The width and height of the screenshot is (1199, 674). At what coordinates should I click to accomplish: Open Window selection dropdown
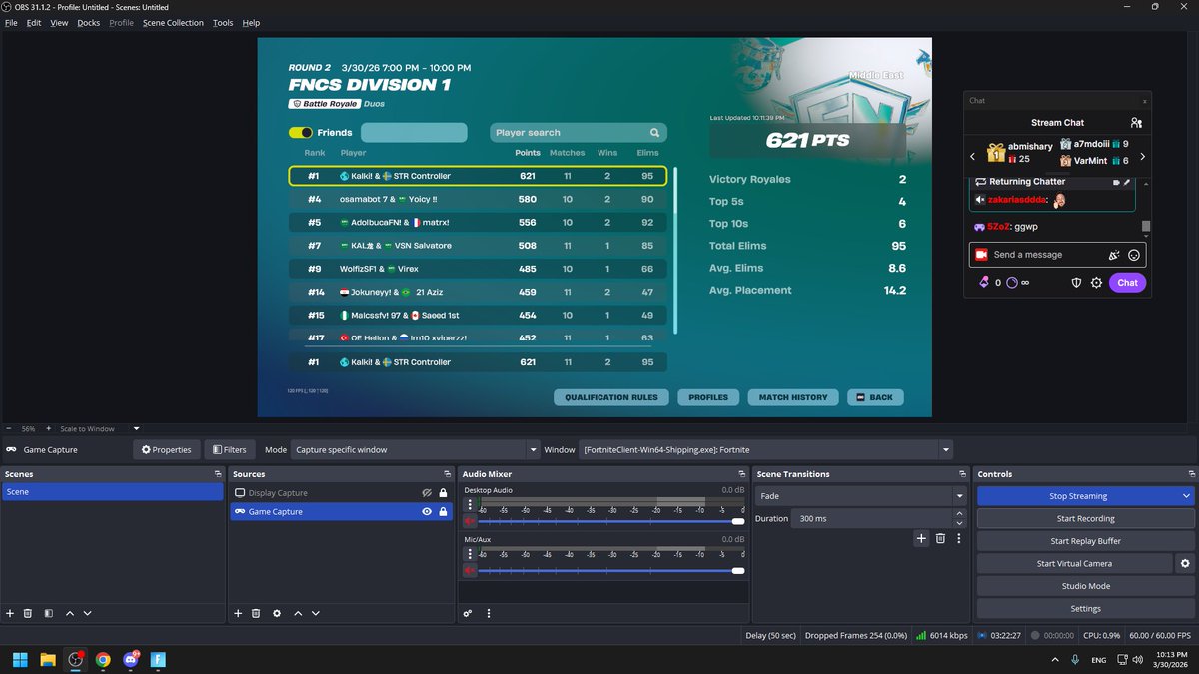765,450
